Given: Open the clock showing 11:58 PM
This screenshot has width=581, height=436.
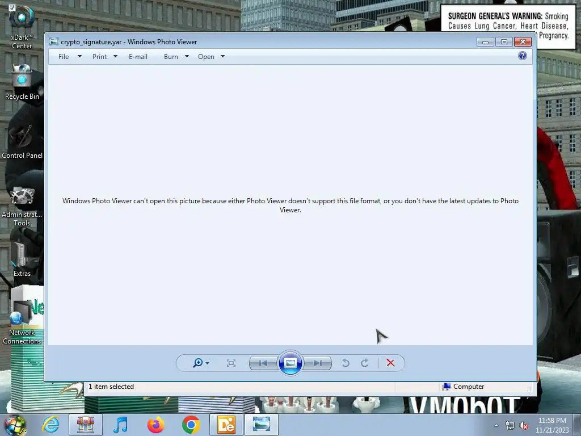Looking at the screenshot, I should point(552,425).
